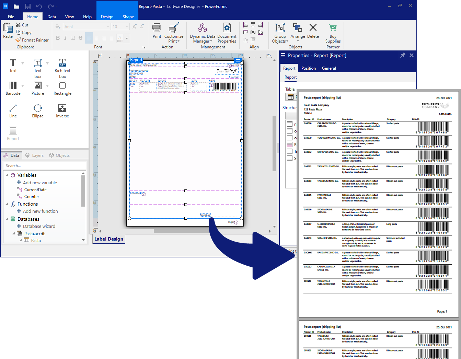Screen dimensions: 461x359
Task: Choose the Ellipse drawing tool
Action: pyautogui.click(x=38, y=111)
